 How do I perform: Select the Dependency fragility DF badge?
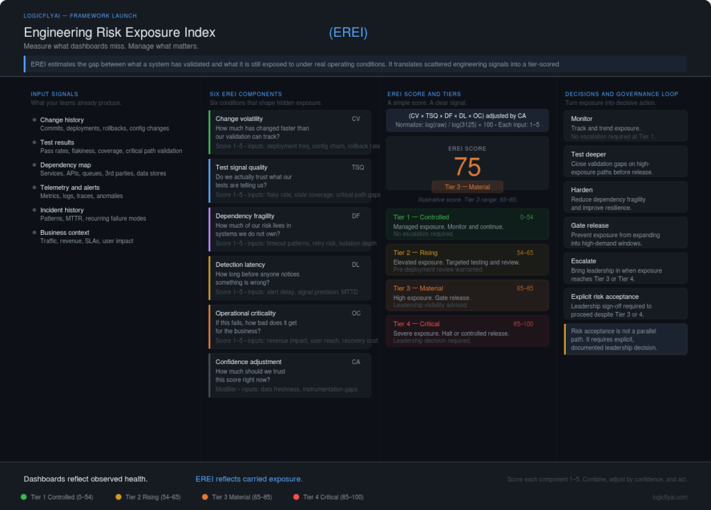[x=355, y=215]
